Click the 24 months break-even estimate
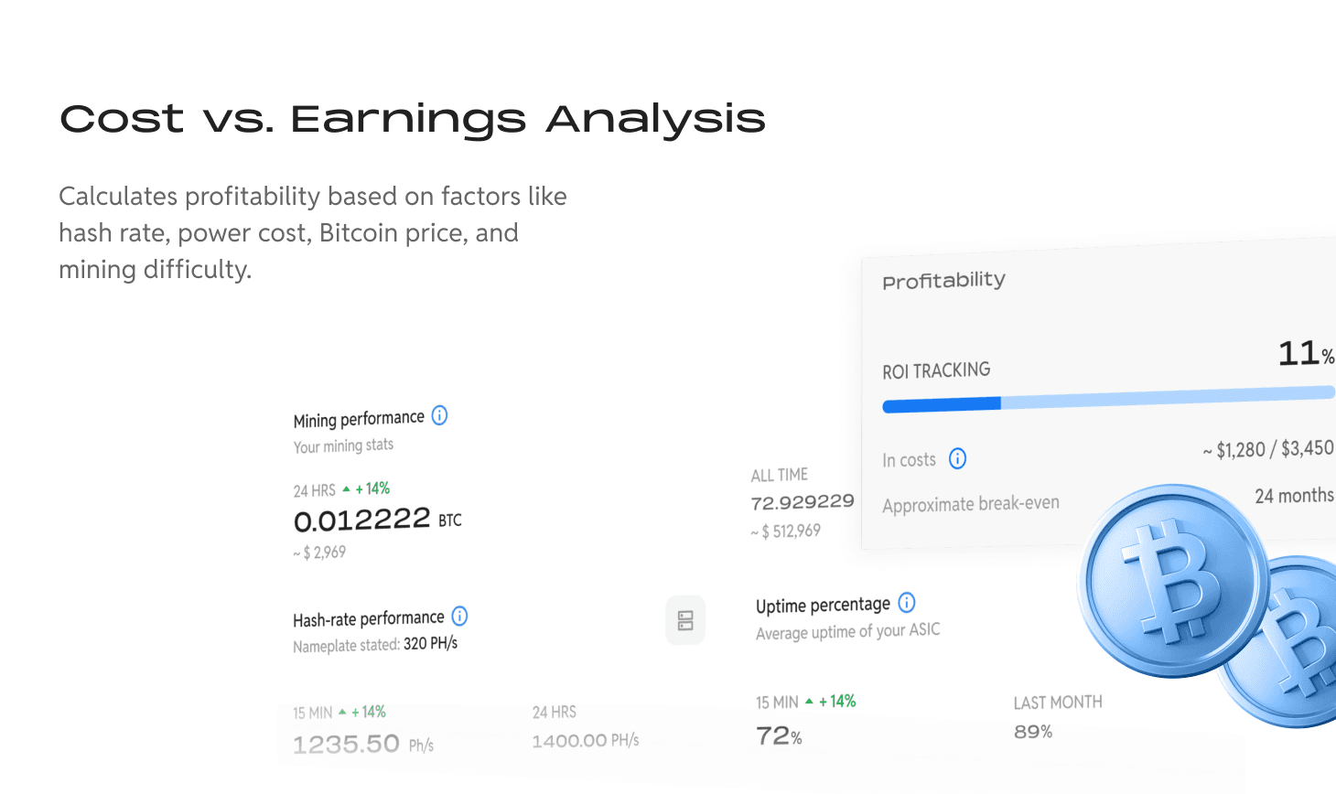The width and height of the screenshot is (1336, 794). pyautogui.click(x=1293, y=496)
